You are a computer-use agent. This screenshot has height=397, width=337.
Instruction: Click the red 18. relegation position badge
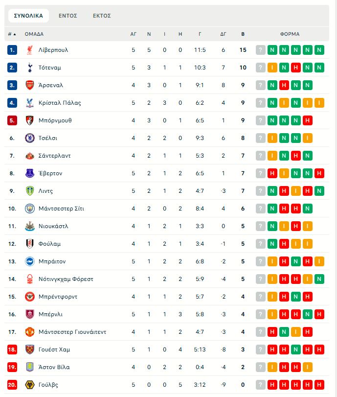coord(13,350)
